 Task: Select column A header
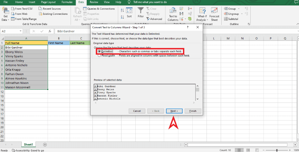(x=26, y=39)
